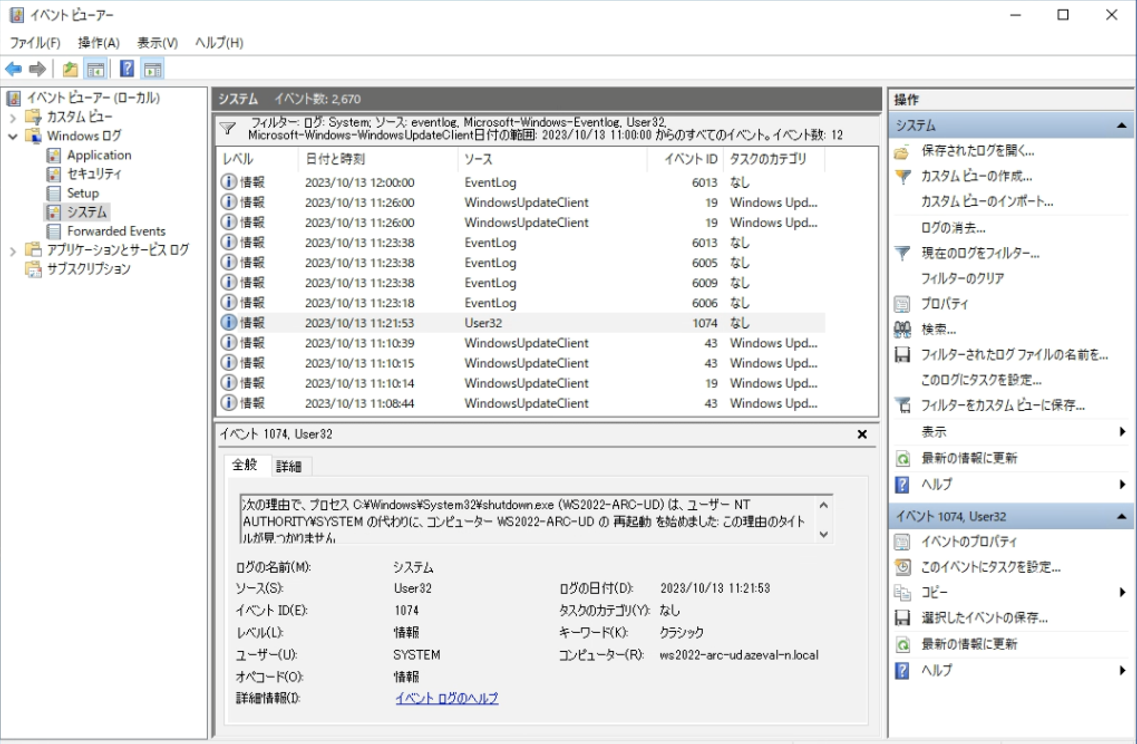Click the Event Properties icon
The image size is (1137, 744).
point(902,542)
